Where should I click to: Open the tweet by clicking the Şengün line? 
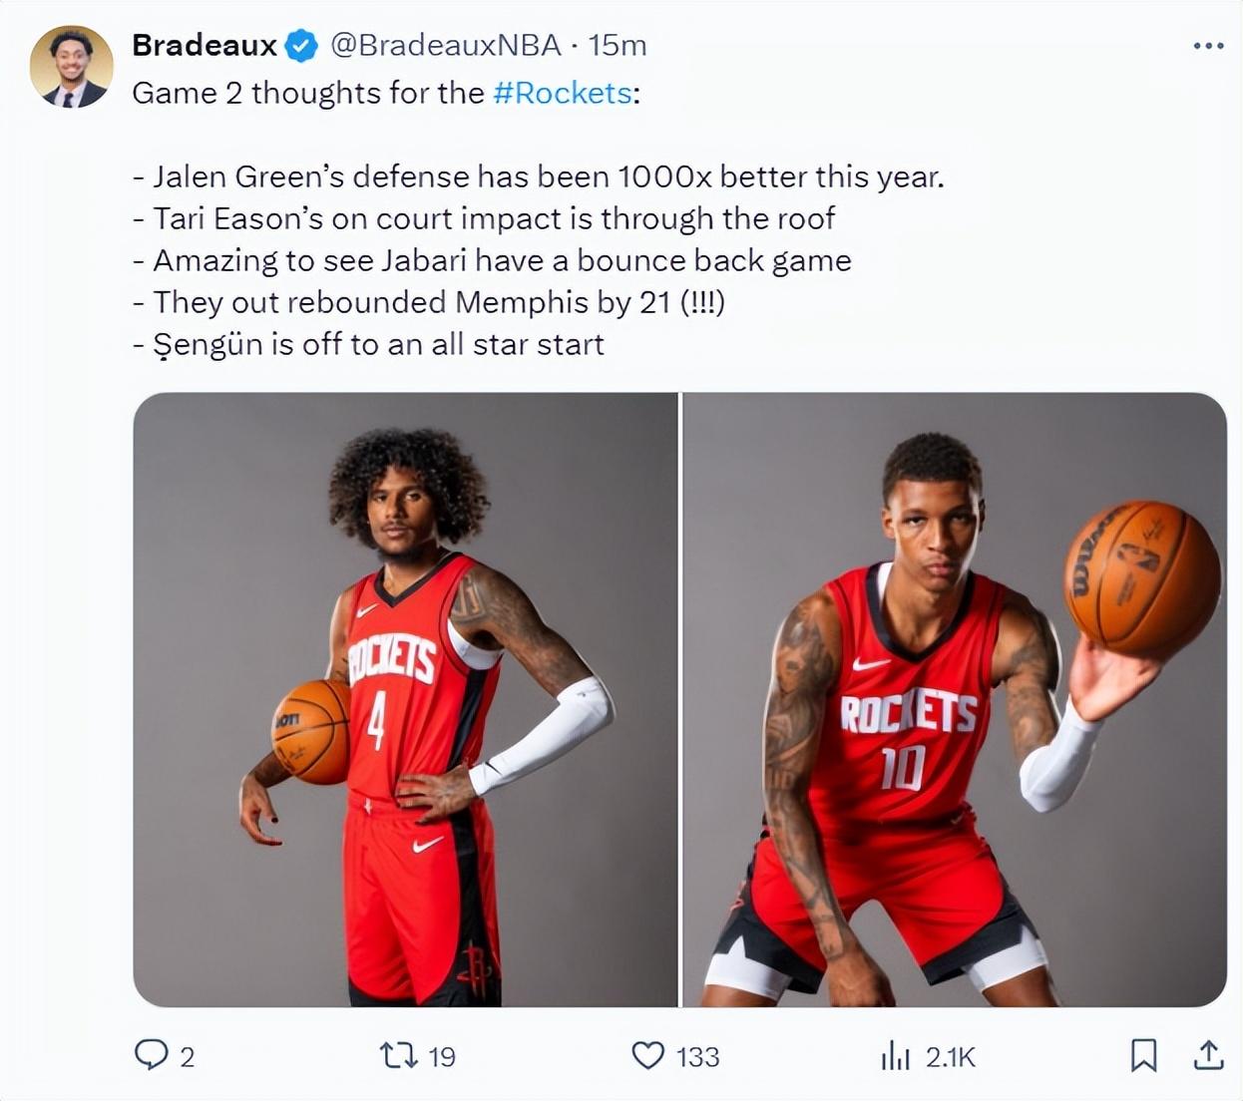click(x=368, y=345)
